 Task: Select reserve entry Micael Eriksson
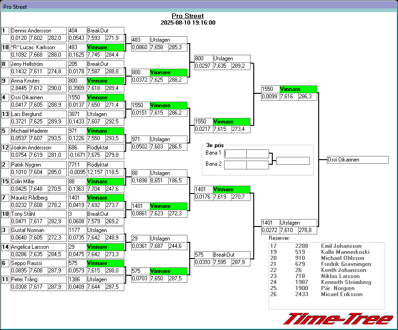pos(341,294)
